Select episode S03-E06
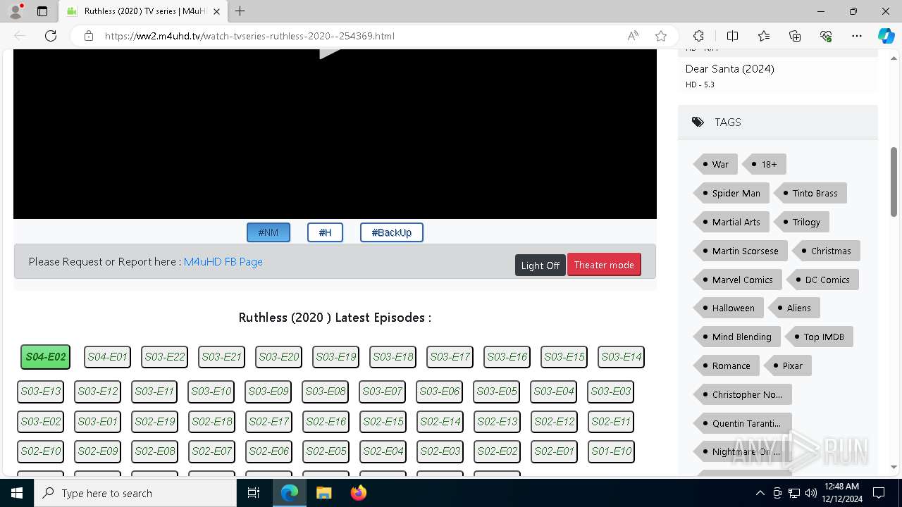902x507 pixels. [440, 392]
